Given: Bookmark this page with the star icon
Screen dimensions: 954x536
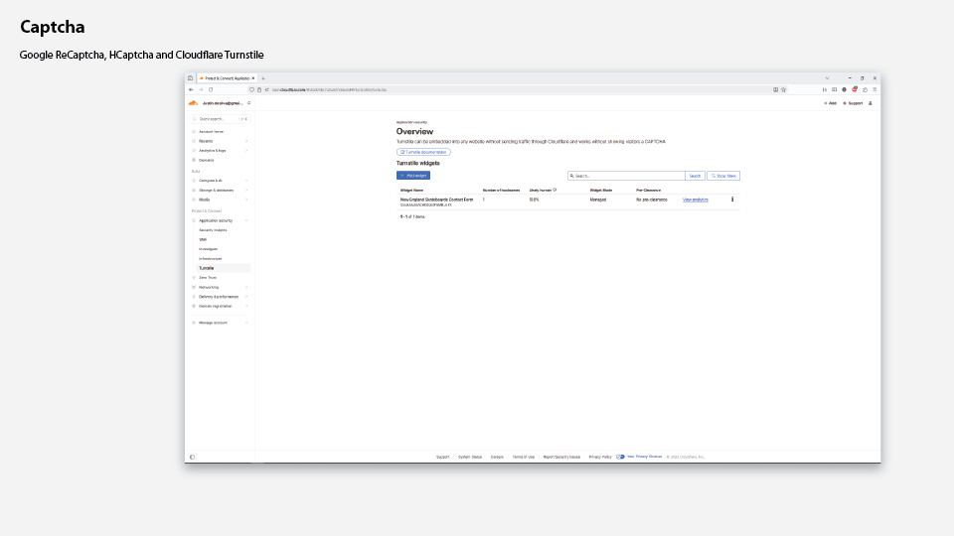Looking at the screenshot, I should pos(784,89).
